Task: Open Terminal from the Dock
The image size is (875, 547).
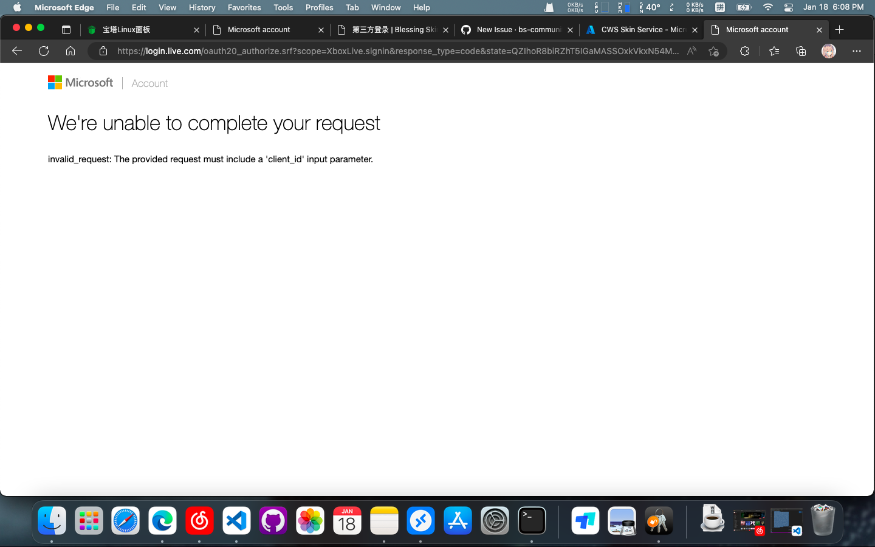Action: 532,521
